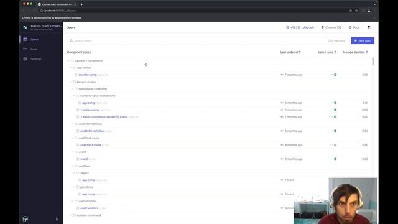
Task: Open the v12.3.0 Upgrade version dropdown
Action: (301, 27)
